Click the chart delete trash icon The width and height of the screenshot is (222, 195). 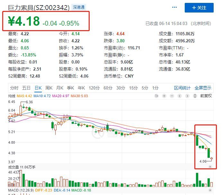(x=195, y=96)
